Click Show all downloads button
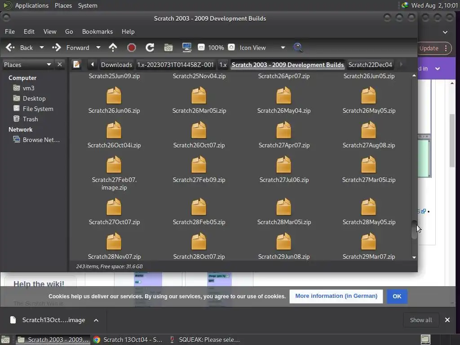This screenshot has height=345, width=460. click(420, 320)
